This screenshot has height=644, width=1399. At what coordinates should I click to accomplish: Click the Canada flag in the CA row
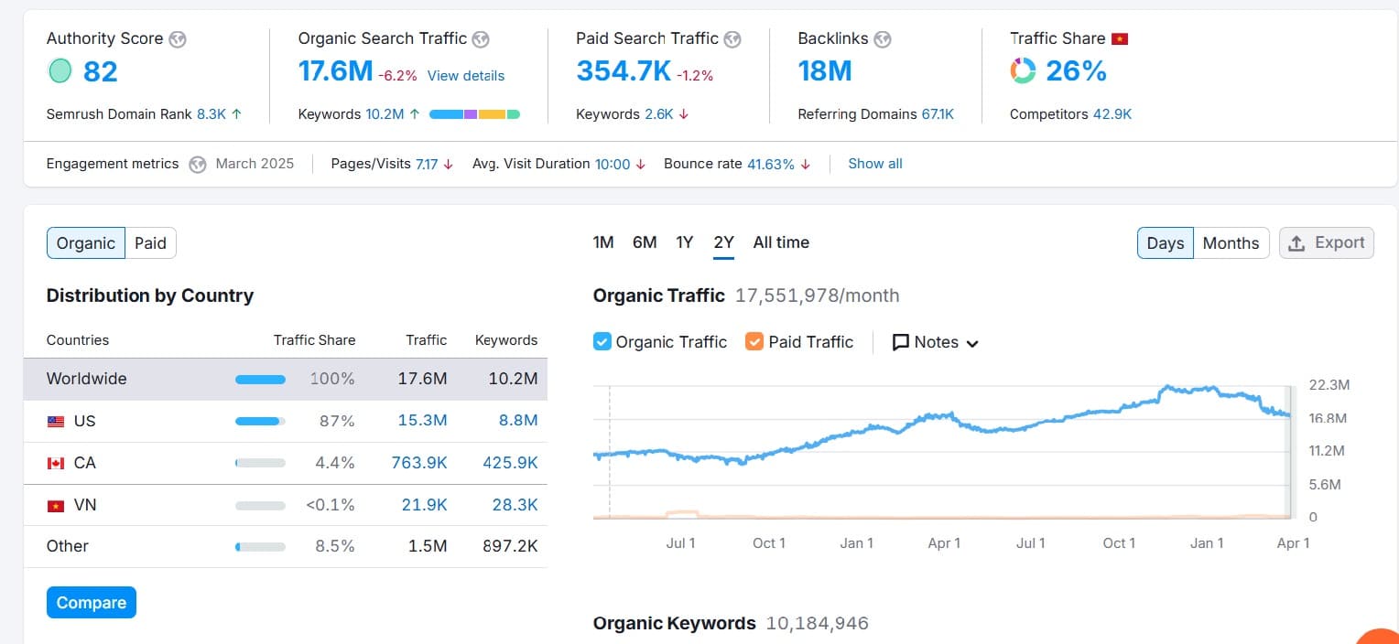(57, 464)
